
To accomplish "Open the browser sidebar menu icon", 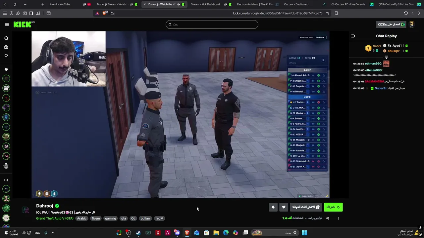I will 5,13.
